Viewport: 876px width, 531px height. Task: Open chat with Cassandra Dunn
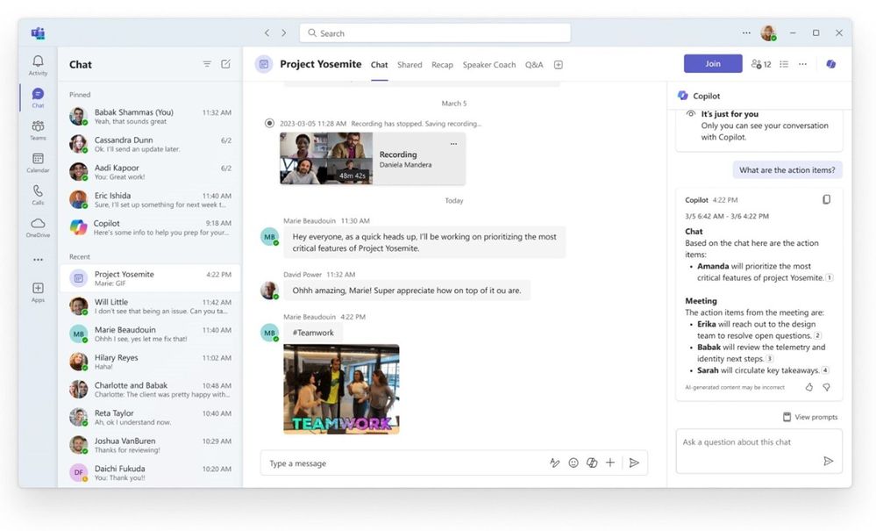click(150, 144)
